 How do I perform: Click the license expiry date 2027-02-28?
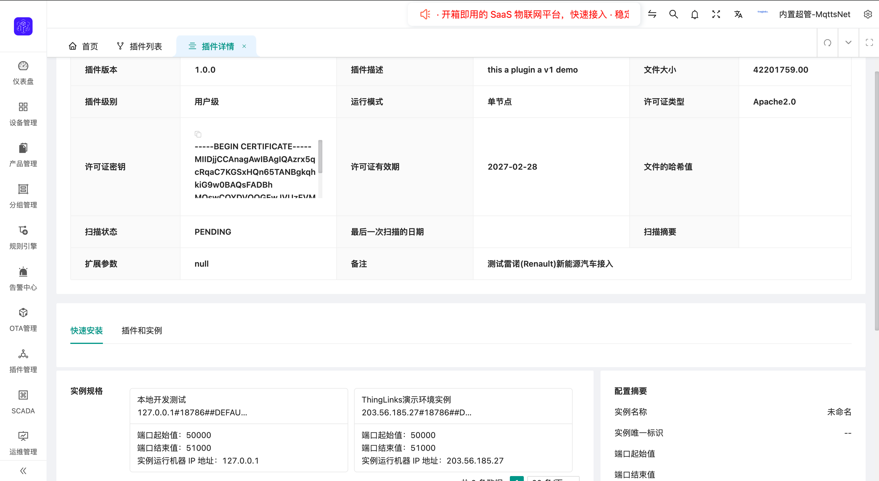point(512,167)
